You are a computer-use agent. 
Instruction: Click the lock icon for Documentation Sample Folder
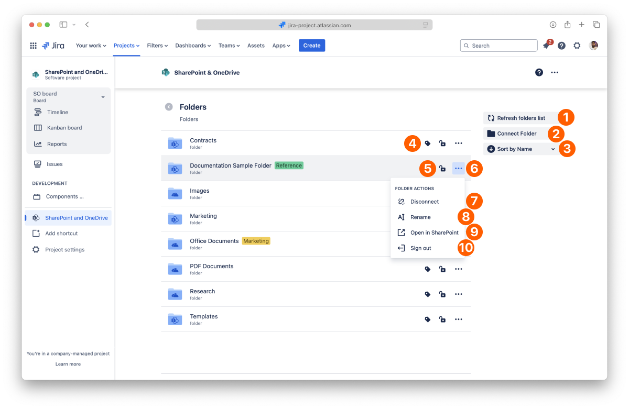click(x=442, y=169)
